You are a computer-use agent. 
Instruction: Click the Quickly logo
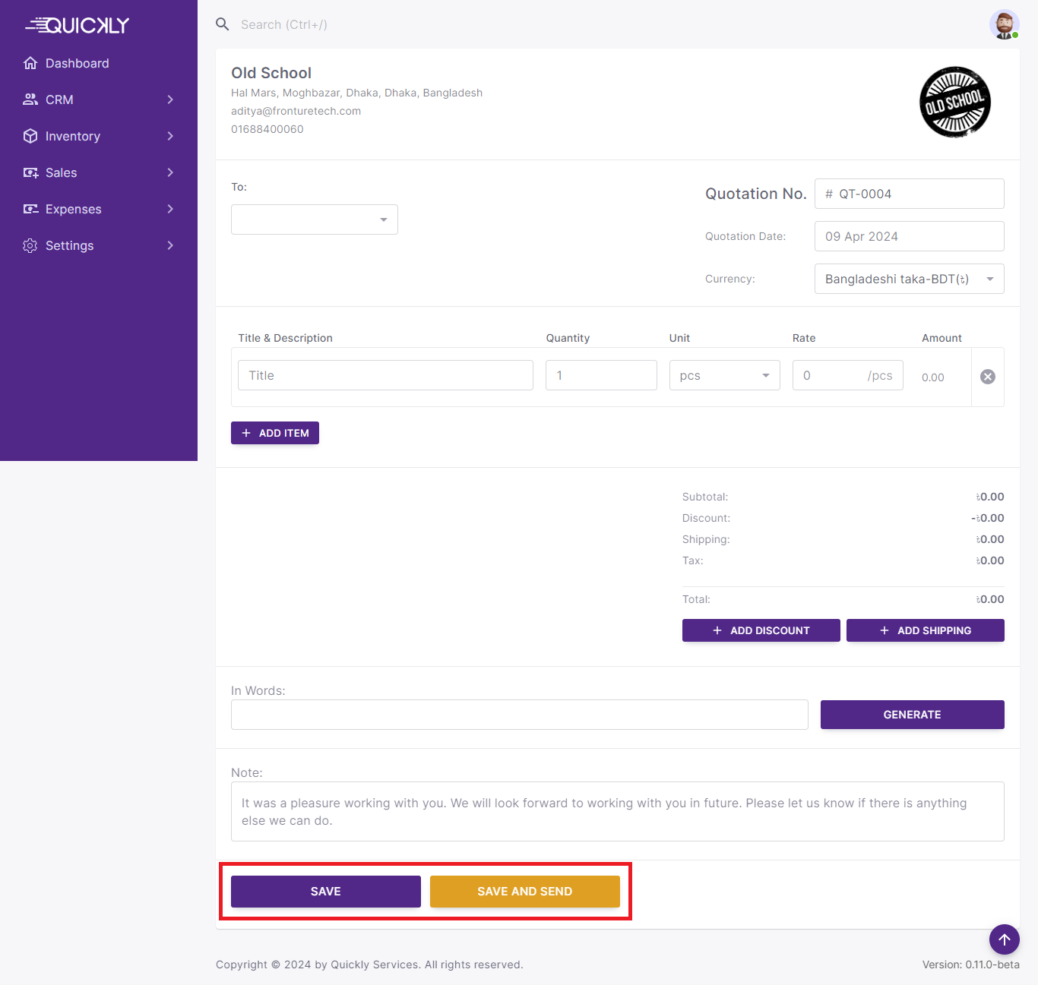point(78,26)
